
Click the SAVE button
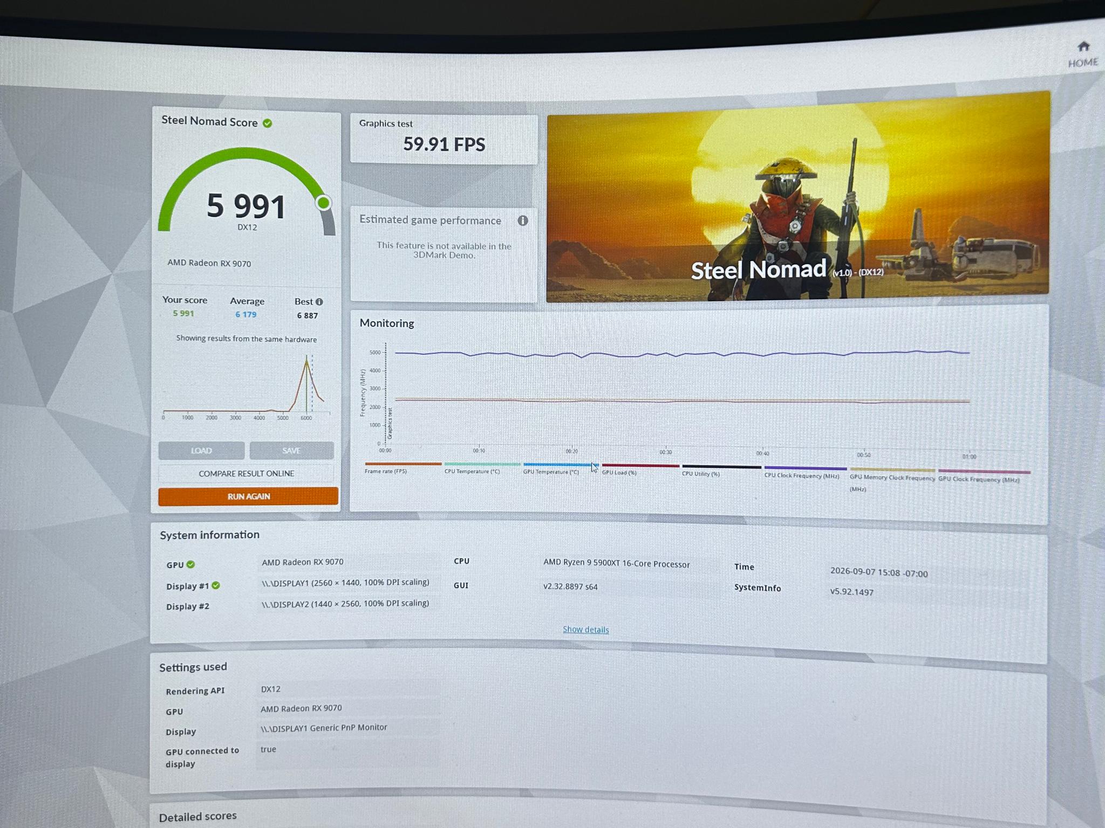tap(291, 451)
